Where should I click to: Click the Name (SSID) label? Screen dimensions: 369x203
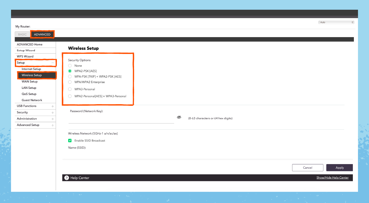pyautogui.click(x=77, y=148)
